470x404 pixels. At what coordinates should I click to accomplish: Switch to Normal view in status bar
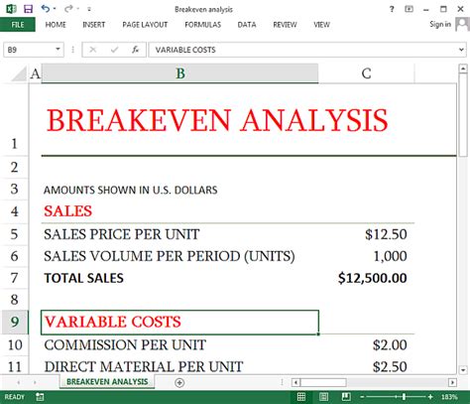point(301,397)
